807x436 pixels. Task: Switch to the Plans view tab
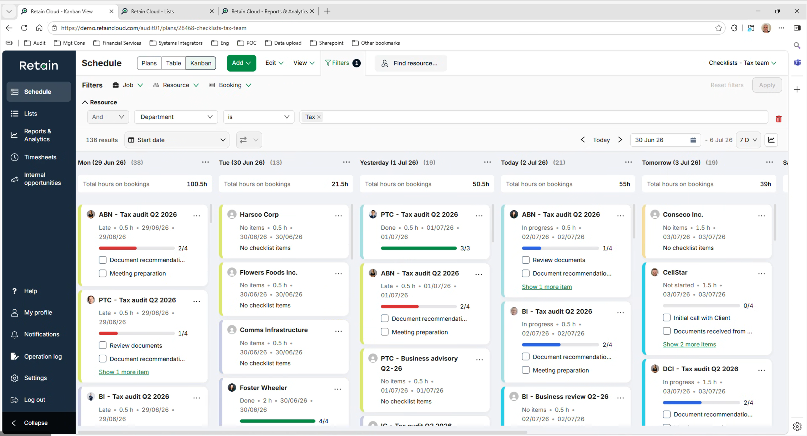pyautogui.click(x=149, y=63)
